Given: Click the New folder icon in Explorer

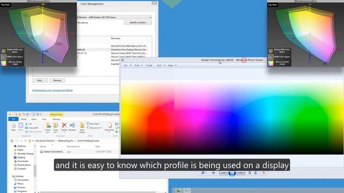Looking at the screenshot, I should pyautogui.click(x=82, y=128).
